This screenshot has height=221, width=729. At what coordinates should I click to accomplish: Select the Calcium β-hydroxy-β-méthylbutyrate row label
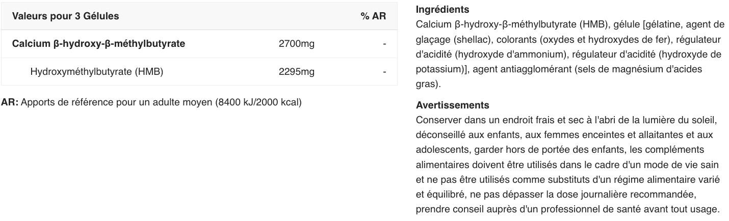point(98,44)
